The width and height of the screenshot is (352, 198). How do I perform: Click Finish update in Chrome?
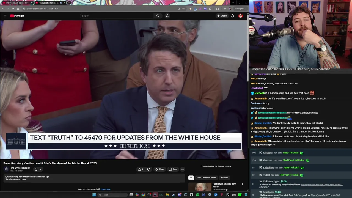239,9
